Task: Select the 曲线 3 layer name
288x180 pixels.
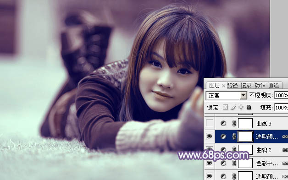Action: (x=264, y=124)
